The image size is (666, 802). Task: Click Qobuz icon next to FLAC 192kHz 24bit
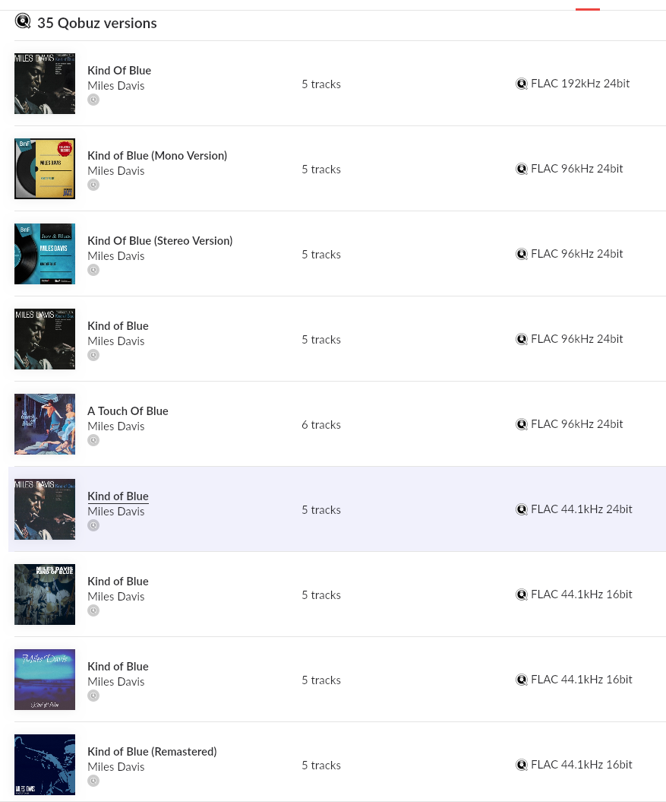click(522, 84)
